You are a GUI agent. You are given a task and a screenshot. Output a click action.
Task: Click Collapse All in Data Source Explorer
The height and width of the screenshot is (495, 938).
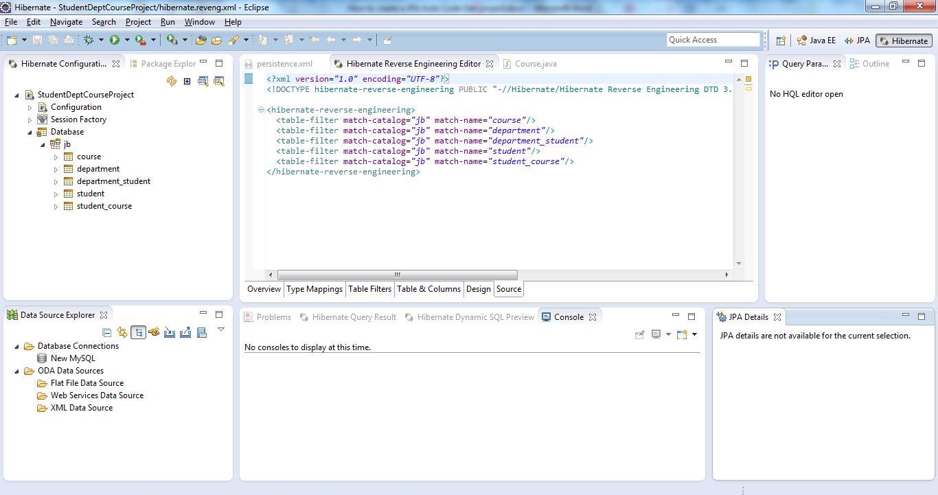point(106,332)
